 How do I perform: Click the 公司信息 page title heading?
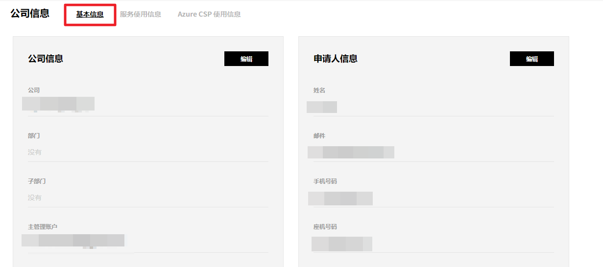[x=30, y=14]
